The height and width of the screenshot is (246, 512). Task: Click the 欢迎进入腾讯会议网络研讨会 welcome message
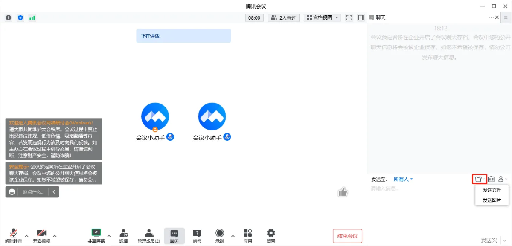tap(53, 139)
